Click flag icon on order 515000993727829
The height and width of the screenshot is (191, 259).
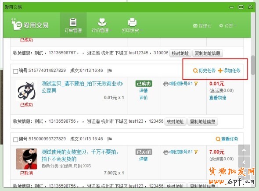click(109, 139)
